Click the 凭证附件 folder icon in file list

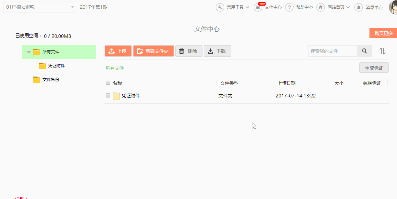point(116,96)
